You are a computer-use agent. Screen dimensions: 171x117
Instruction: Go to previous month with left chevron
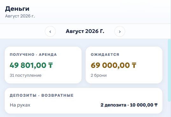tap(50, 31)
